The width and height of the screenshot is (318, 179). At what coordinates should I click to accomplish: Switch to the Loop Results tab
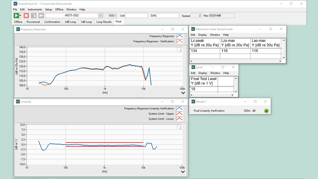(104, 22)
